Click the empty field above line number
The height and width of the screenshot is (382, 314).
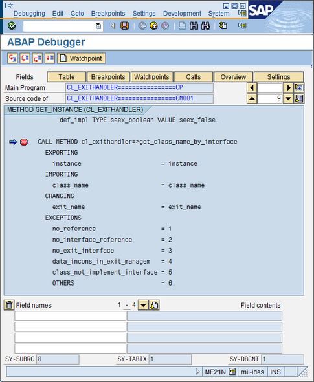tap(270, 87)
